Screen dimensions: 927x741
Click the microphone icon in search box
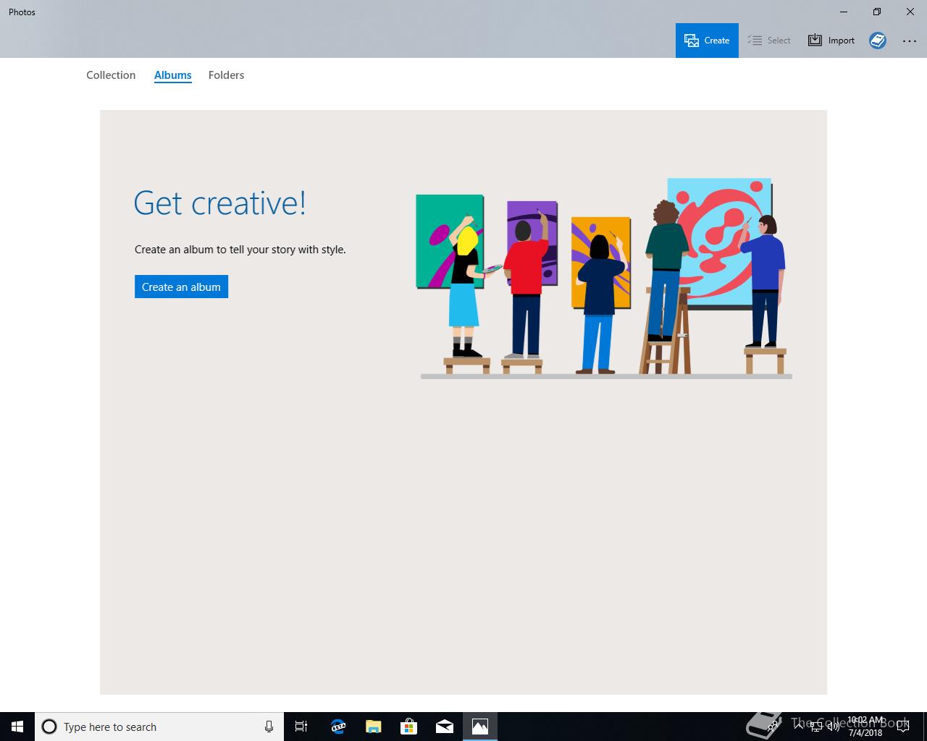click(269, 727)
